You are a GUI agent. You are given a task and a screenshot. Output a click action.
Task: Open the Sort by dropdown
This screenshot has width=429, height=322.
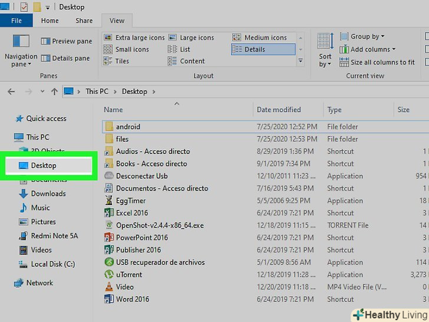pos(325,50)
